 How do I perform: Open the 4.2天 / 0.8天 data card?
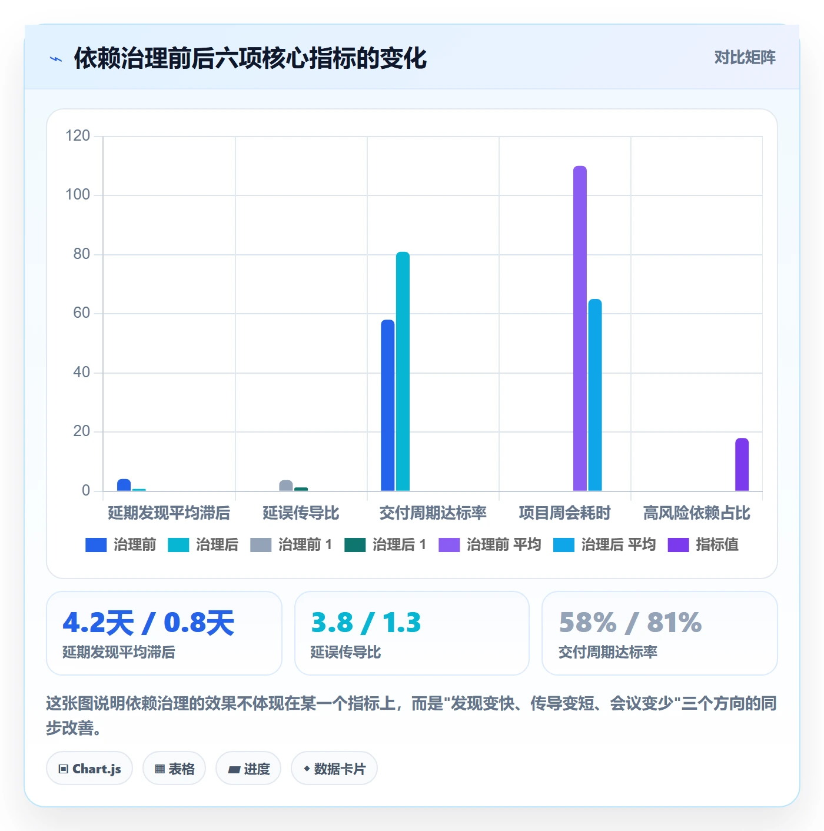pos(164,633)
